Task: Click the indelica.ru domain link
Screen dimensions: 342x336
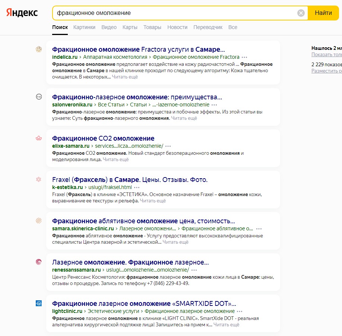Action: [65, 57]
